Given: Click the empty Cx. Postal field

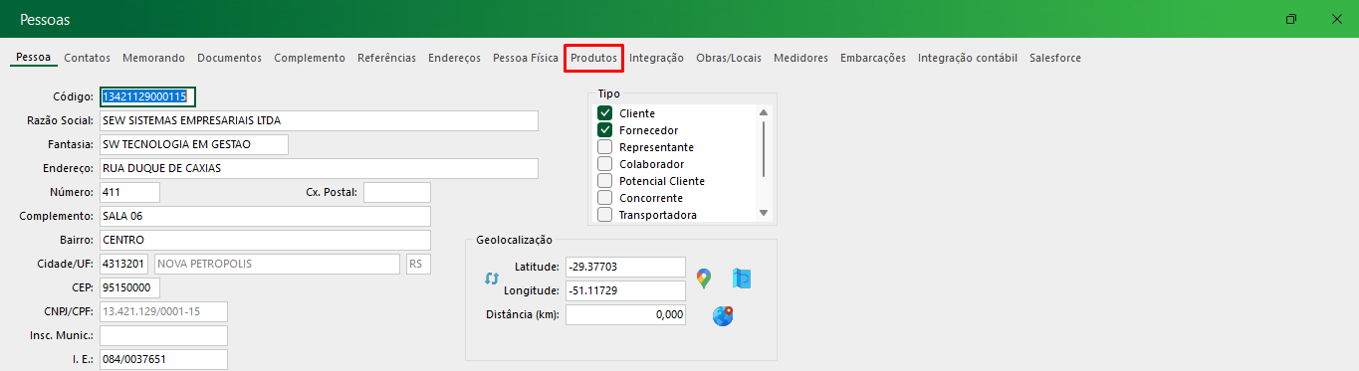Looking at the screenshot, I should (397, 192).
